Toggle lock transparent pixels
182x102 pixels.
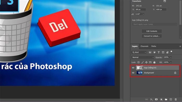[139, 62]
